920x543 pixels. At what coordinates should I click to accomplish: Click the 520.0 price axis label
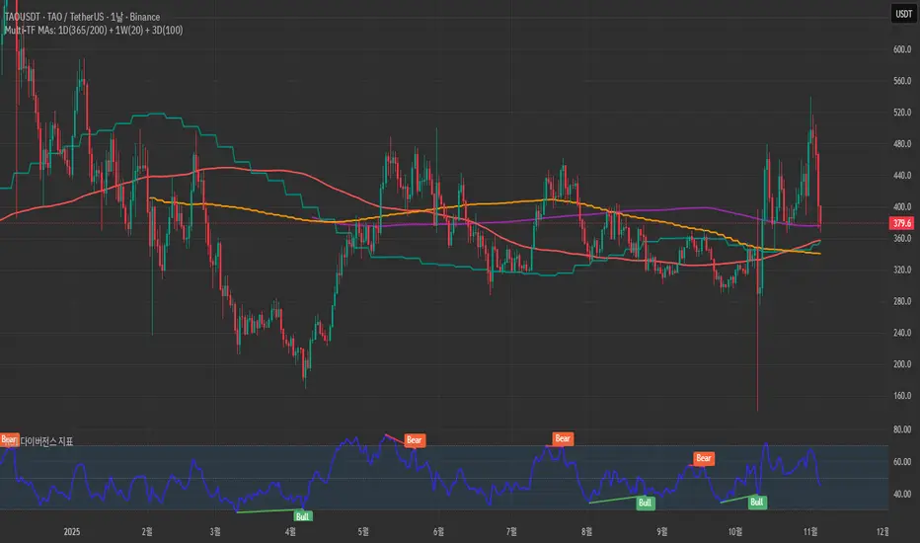[x=902, y=113]
